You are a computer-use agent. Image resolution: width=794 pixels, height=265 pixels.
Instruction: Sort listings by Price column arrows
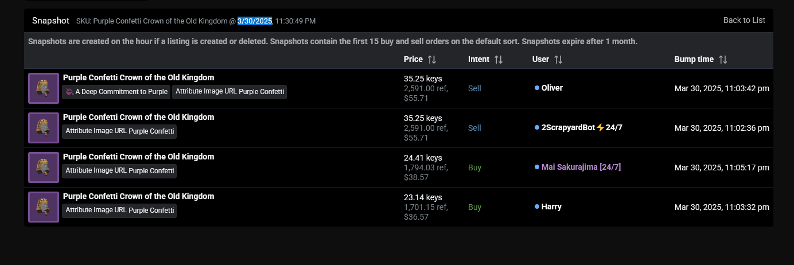coord(432,60)
